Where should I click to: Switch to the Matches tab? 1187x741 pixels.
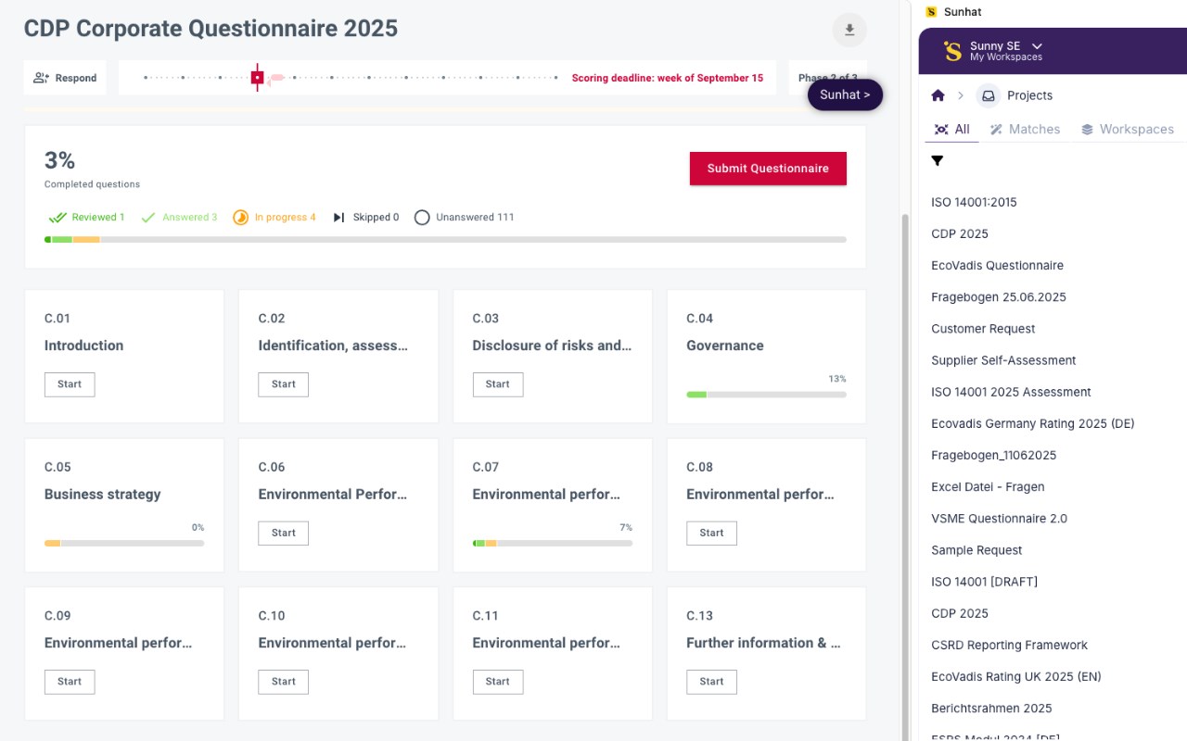[1025, 130]
